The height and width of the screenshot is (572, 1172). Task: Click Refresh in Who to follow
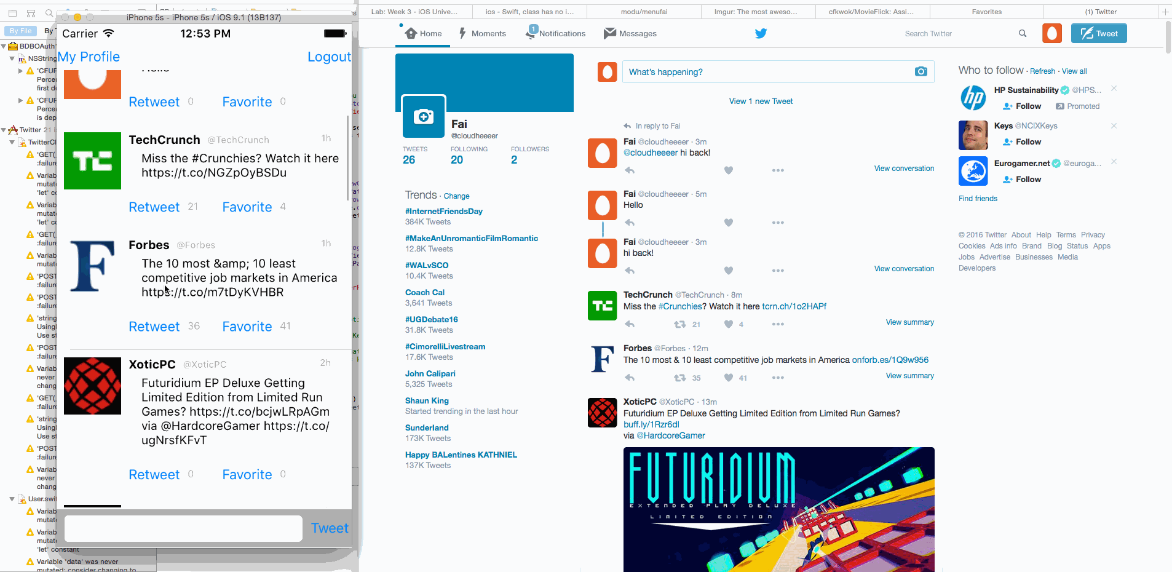(1042, 71)
